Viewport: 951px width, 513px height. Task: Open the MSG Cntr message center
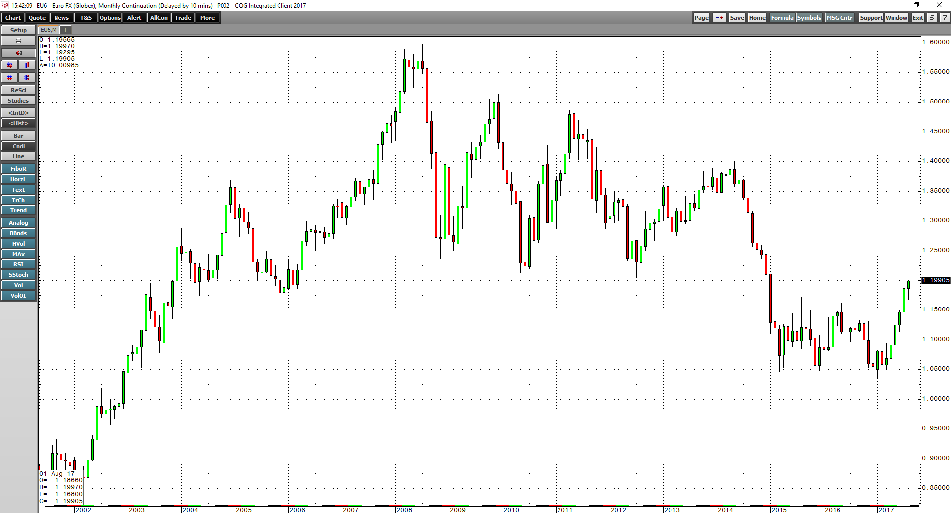[840, 18]
